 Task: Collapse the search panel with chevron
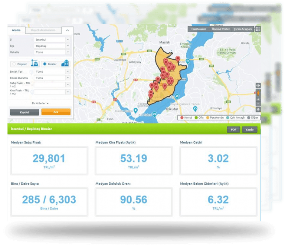tap(67, 30)
